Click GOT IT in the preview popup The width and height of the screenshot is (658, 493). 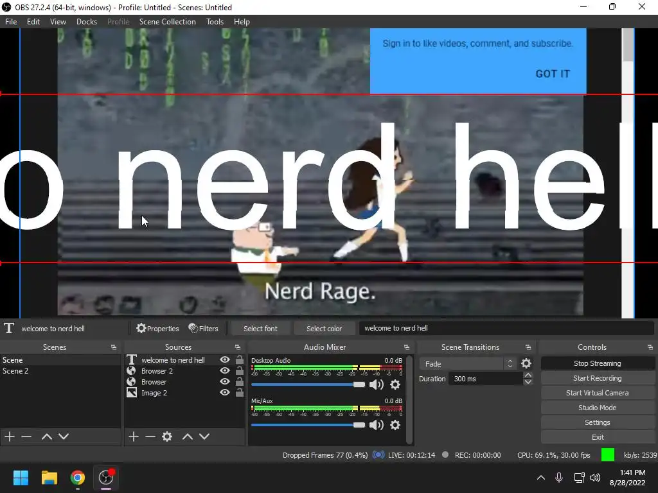553,74
